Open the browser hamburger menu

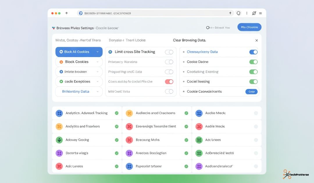(261, 13)
